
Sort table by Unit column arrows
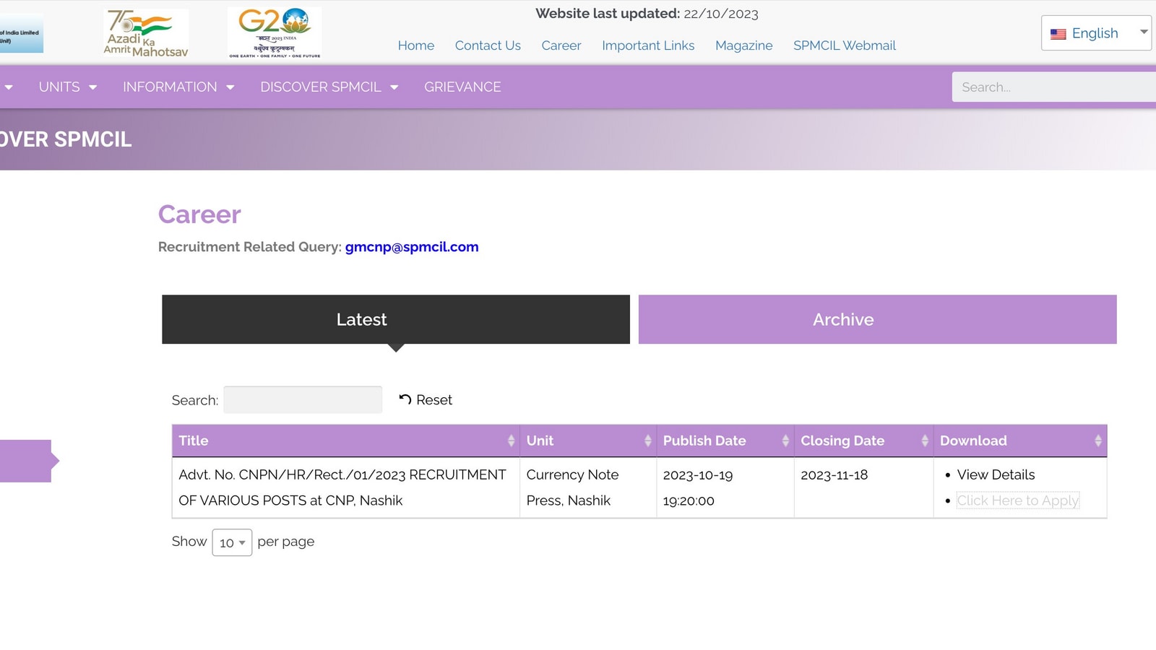tap(647, 441)
